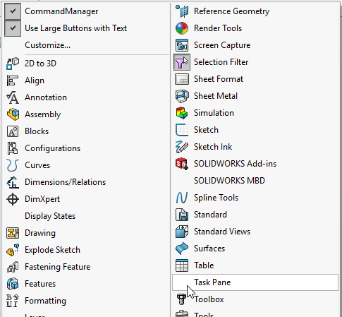Click the Render Tools colored sphere icon

(x=182, y=28)
